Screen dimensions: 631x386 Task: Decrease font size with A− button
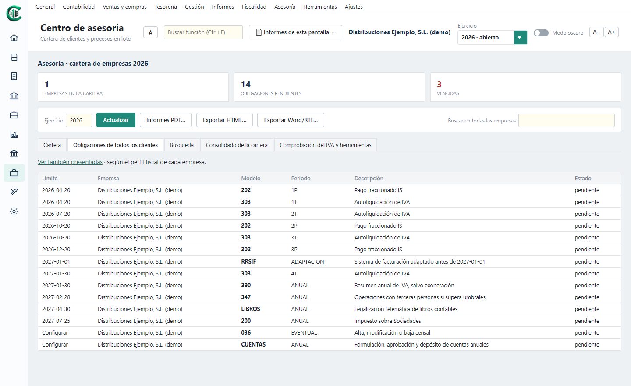(596, 32)
